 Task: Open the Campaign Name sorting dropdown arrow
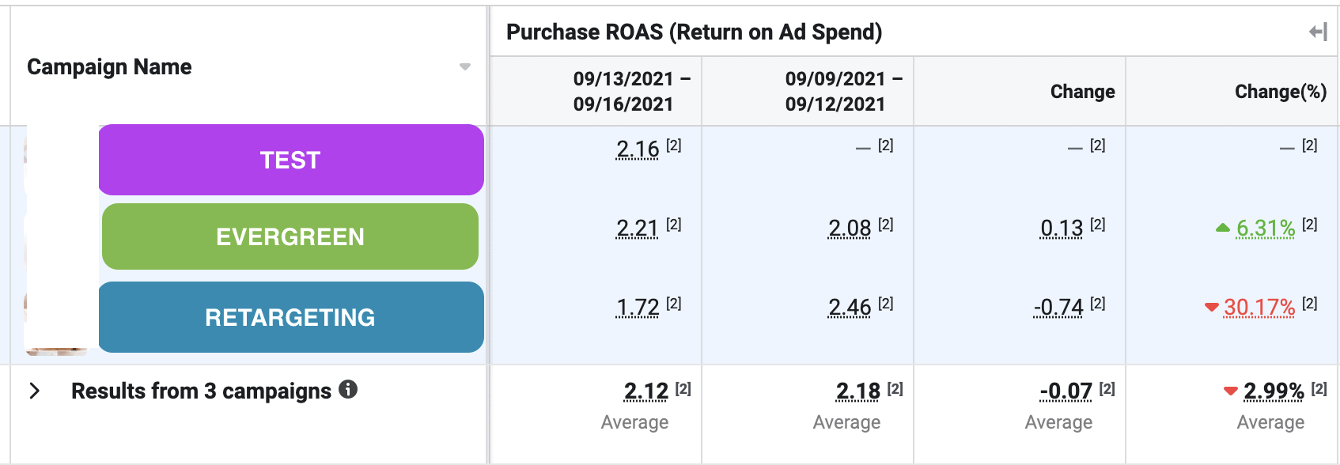465,69
